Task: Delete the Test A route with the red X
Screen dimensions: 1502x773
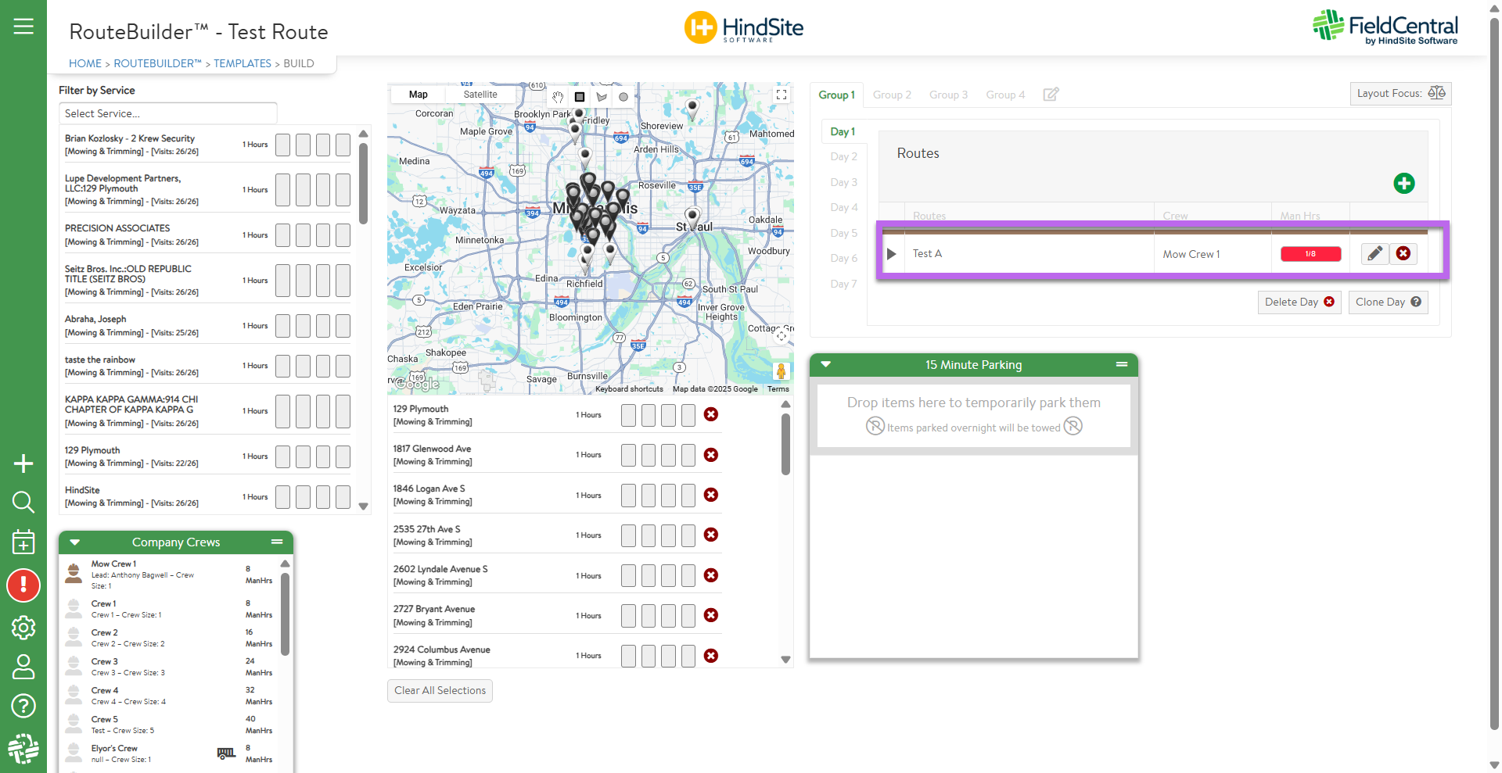Action: click(x=1403, y=253)
